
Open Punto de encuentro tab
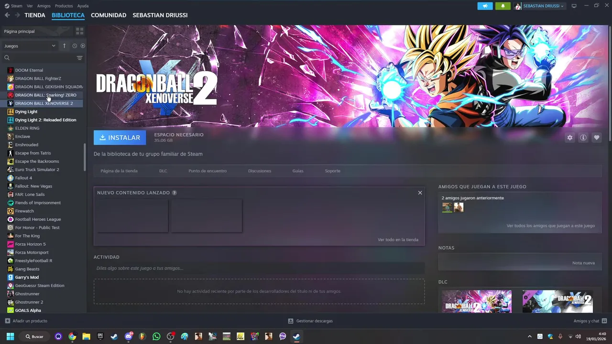click(x=208, y=171)
